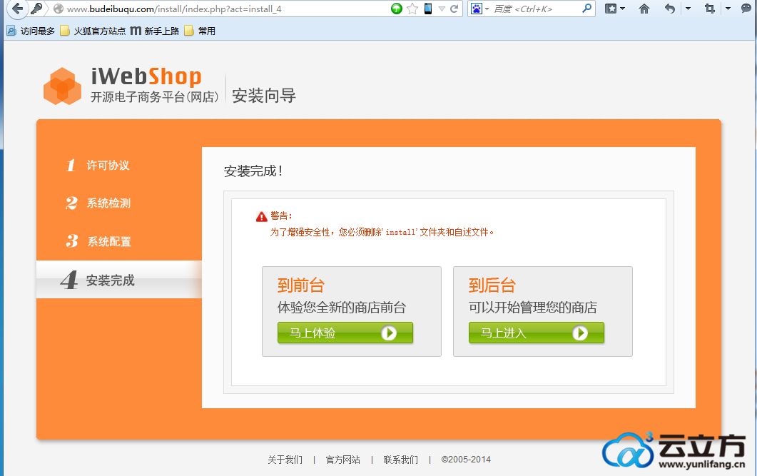Focus the Baidu search input field

click(x=536, y=9)
